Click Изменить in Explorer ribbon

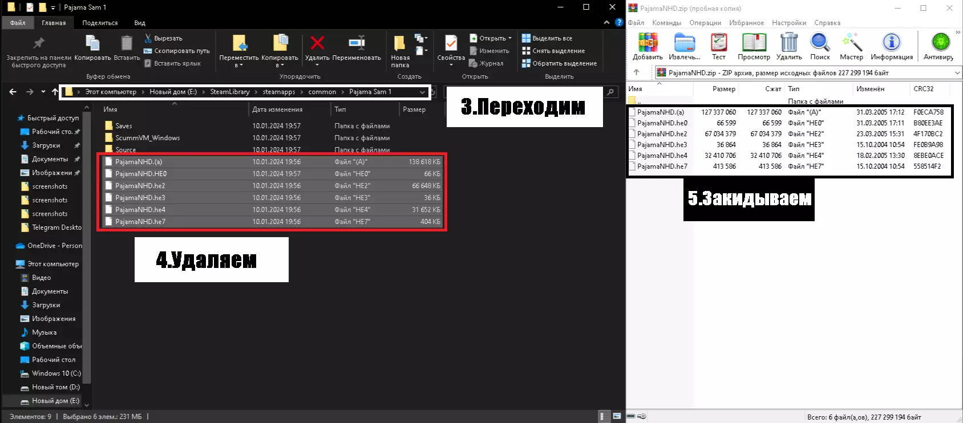click(489, 51)
